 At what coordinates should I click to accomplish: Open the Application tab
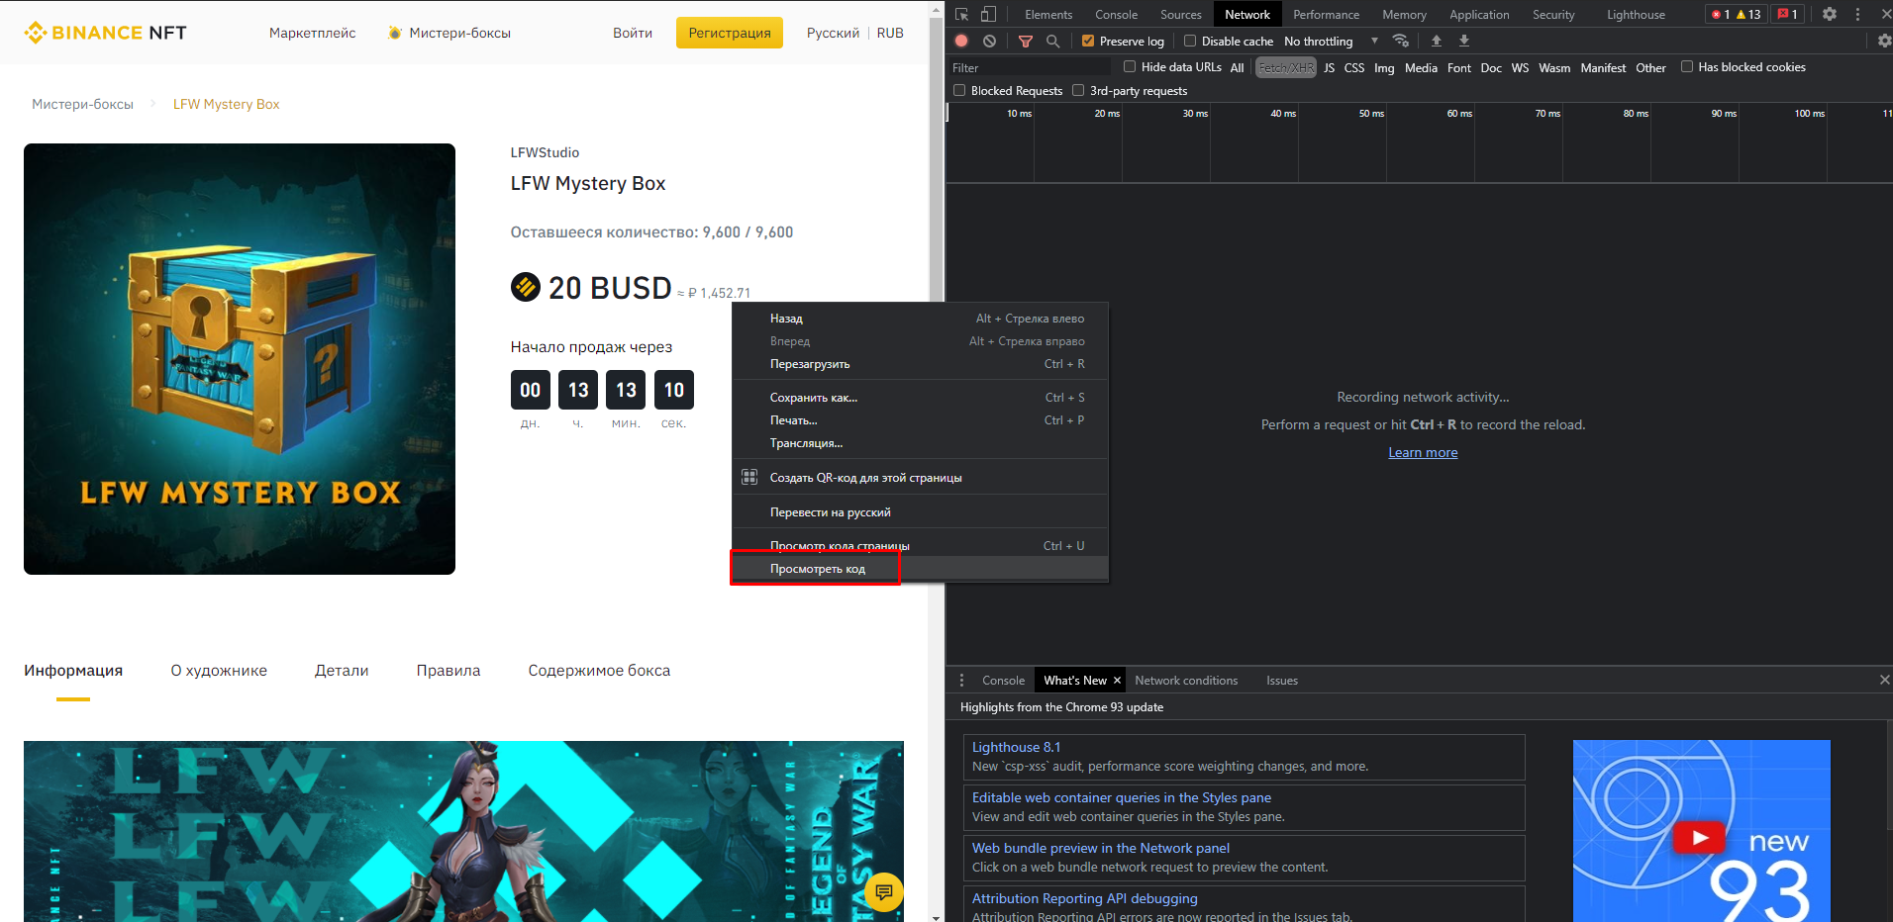tap(1479, 14)
